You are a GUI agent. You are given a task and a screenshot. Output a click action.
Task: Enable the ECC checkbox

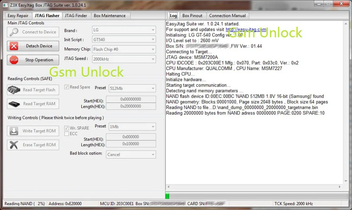(67, 134)
